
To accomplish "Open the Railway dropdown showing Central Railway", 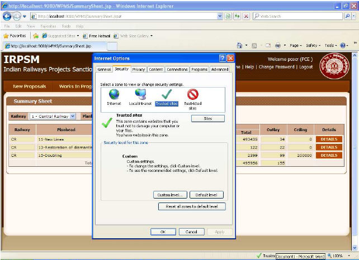I will [x=53, y=116].
